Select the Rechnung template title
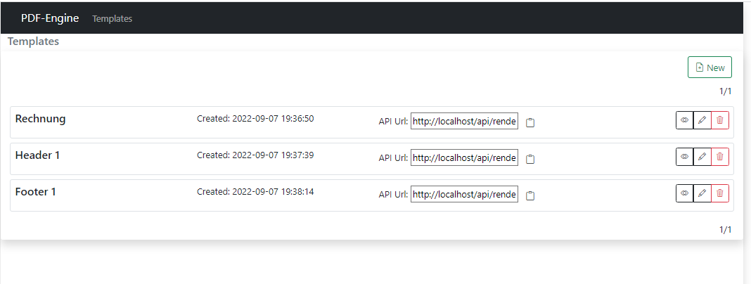Image resolution: width=751 pixels, height=284 pixels. pyautogui.click(x=40, y=119)
